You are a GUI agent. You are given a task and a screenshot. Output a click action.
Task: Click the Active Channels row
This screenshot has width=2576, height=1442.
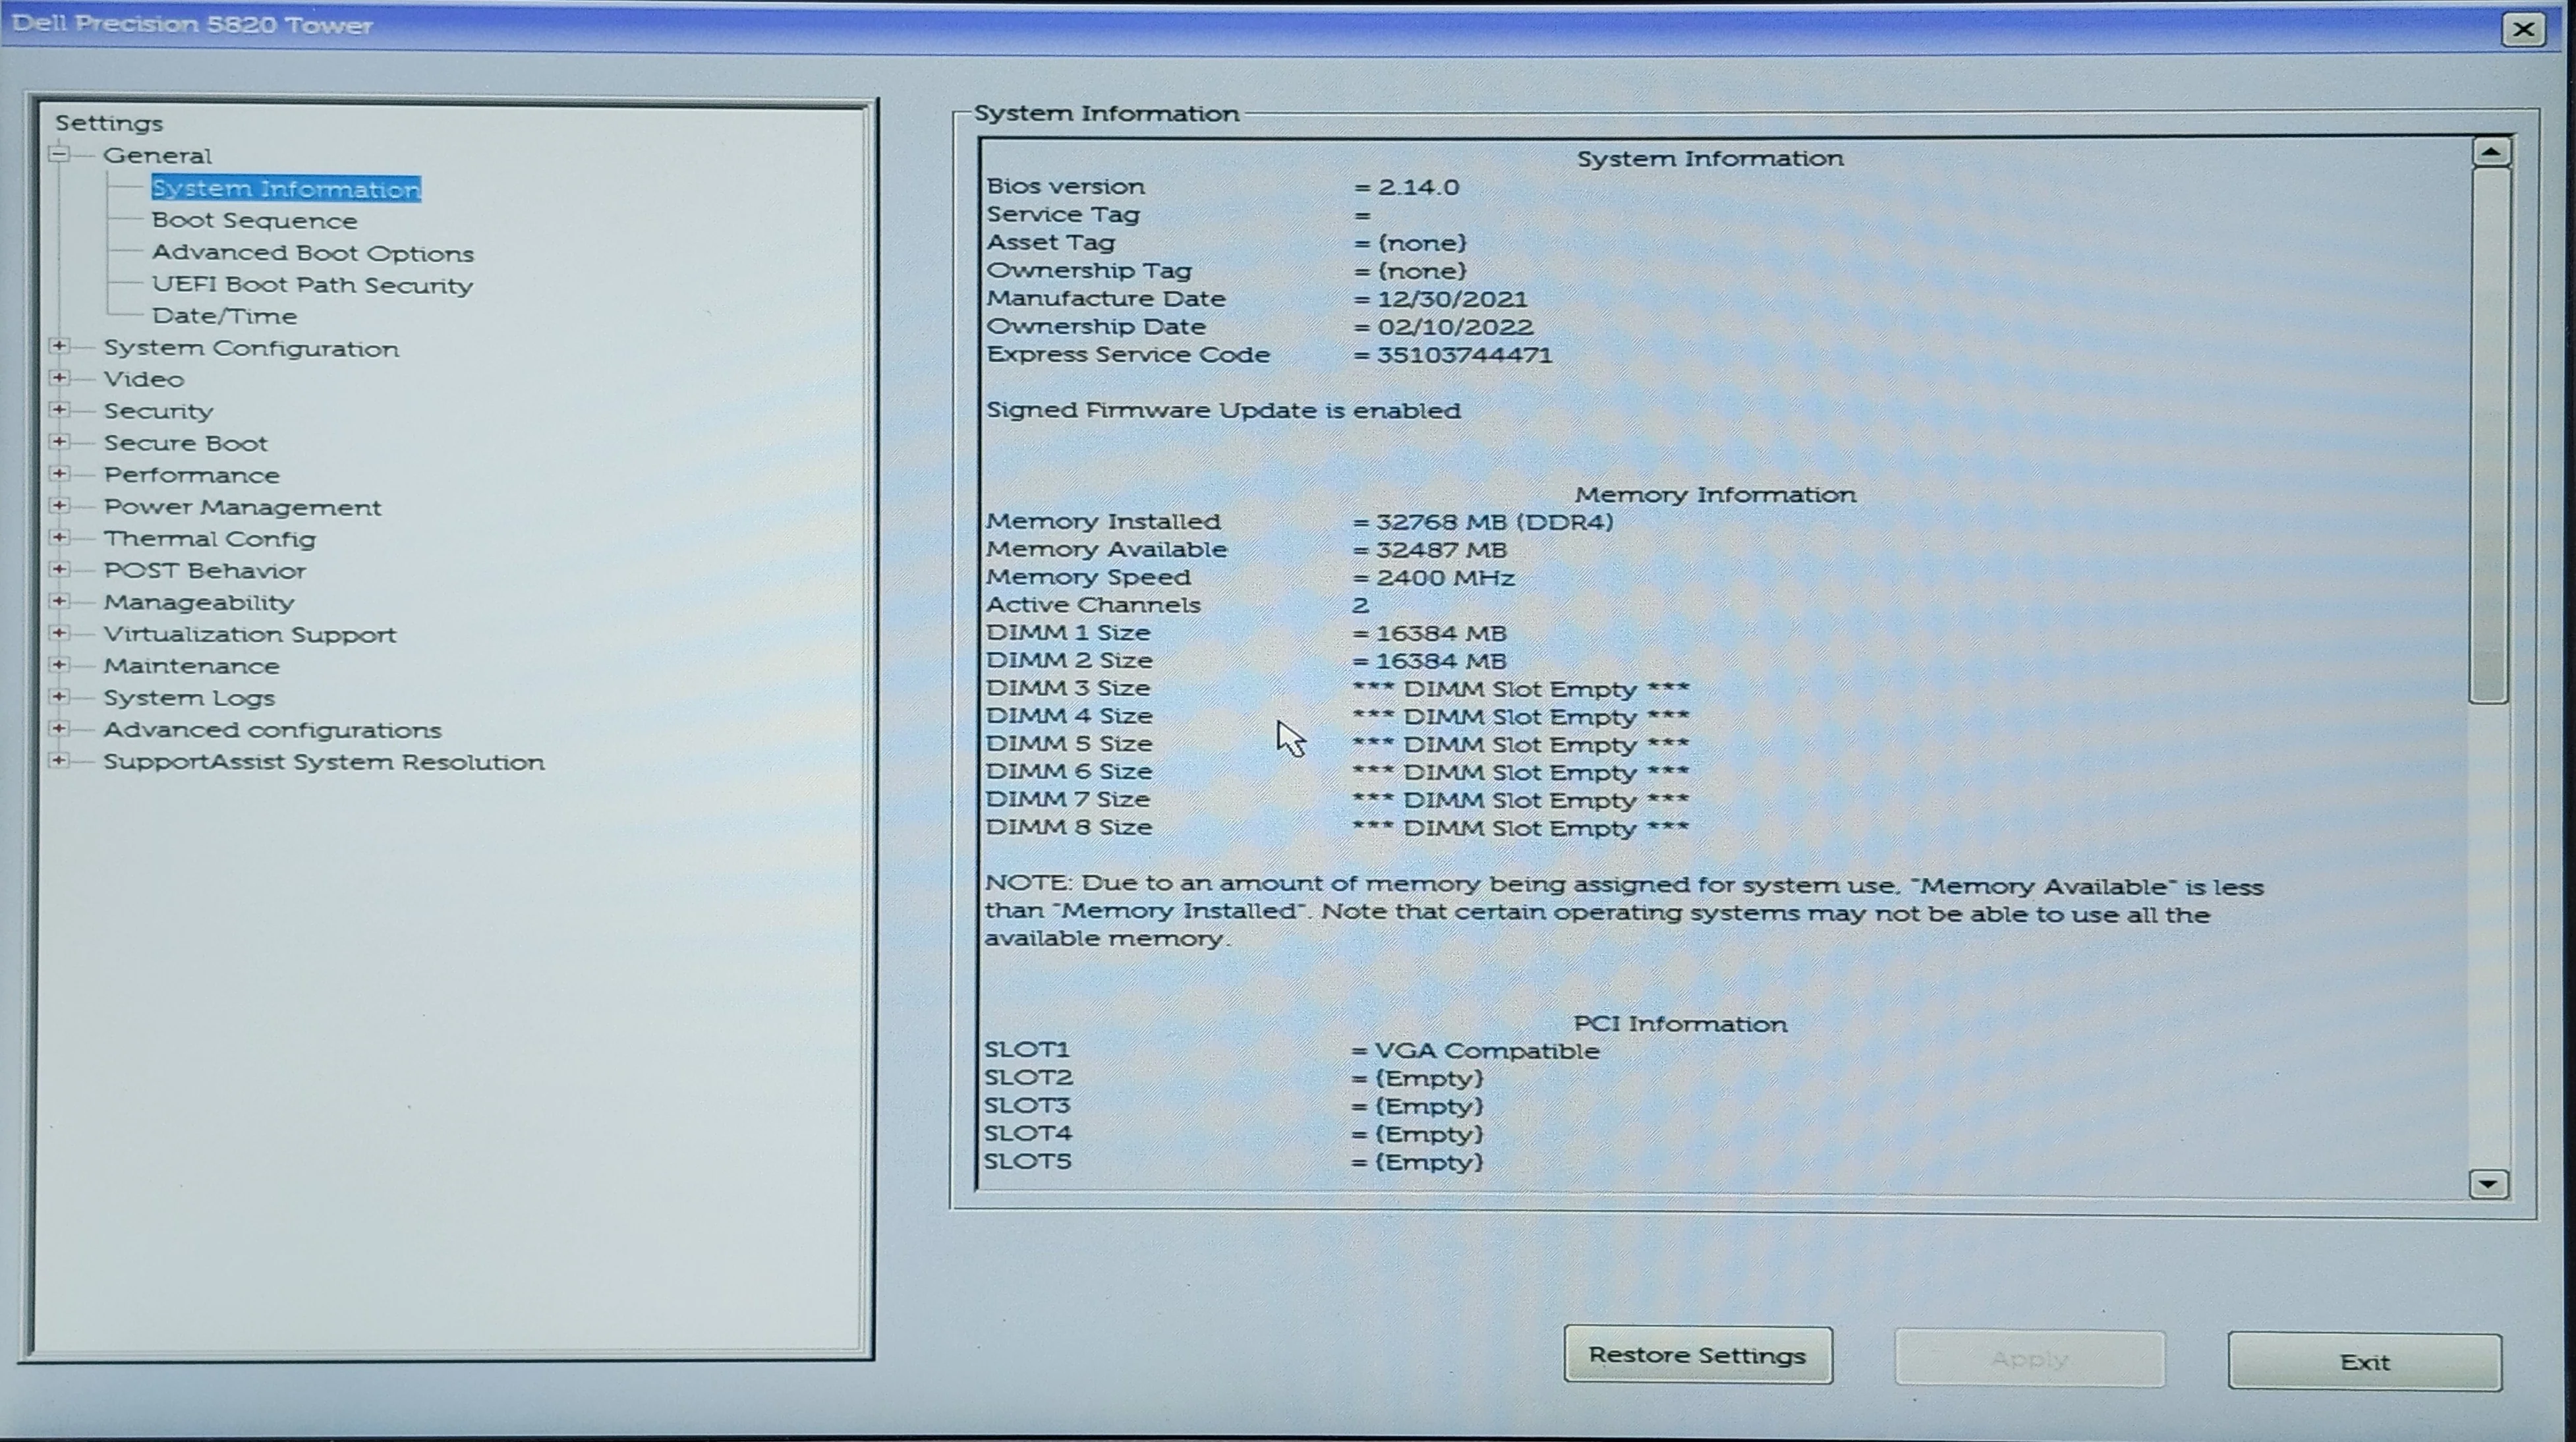pos(1178,605)
